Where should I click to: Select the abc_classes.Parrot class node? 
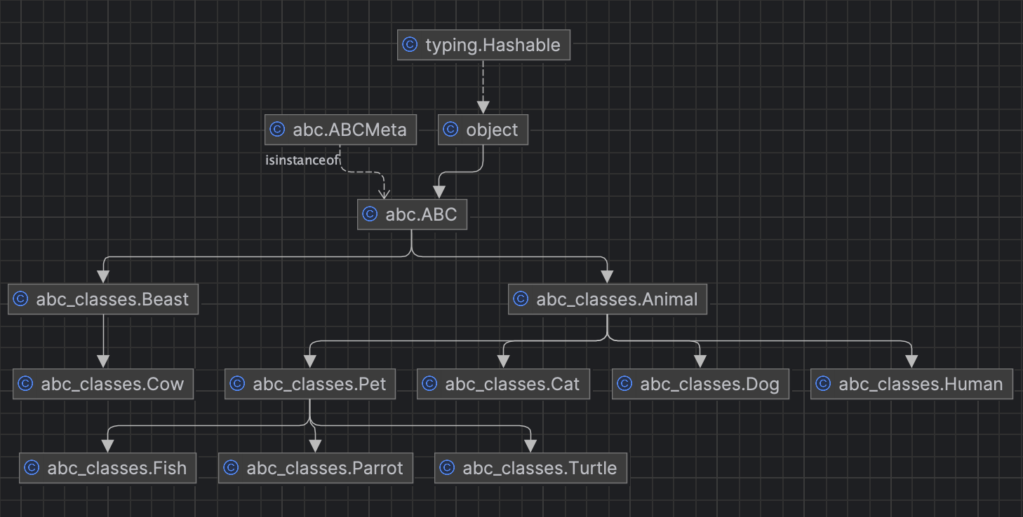316,468
